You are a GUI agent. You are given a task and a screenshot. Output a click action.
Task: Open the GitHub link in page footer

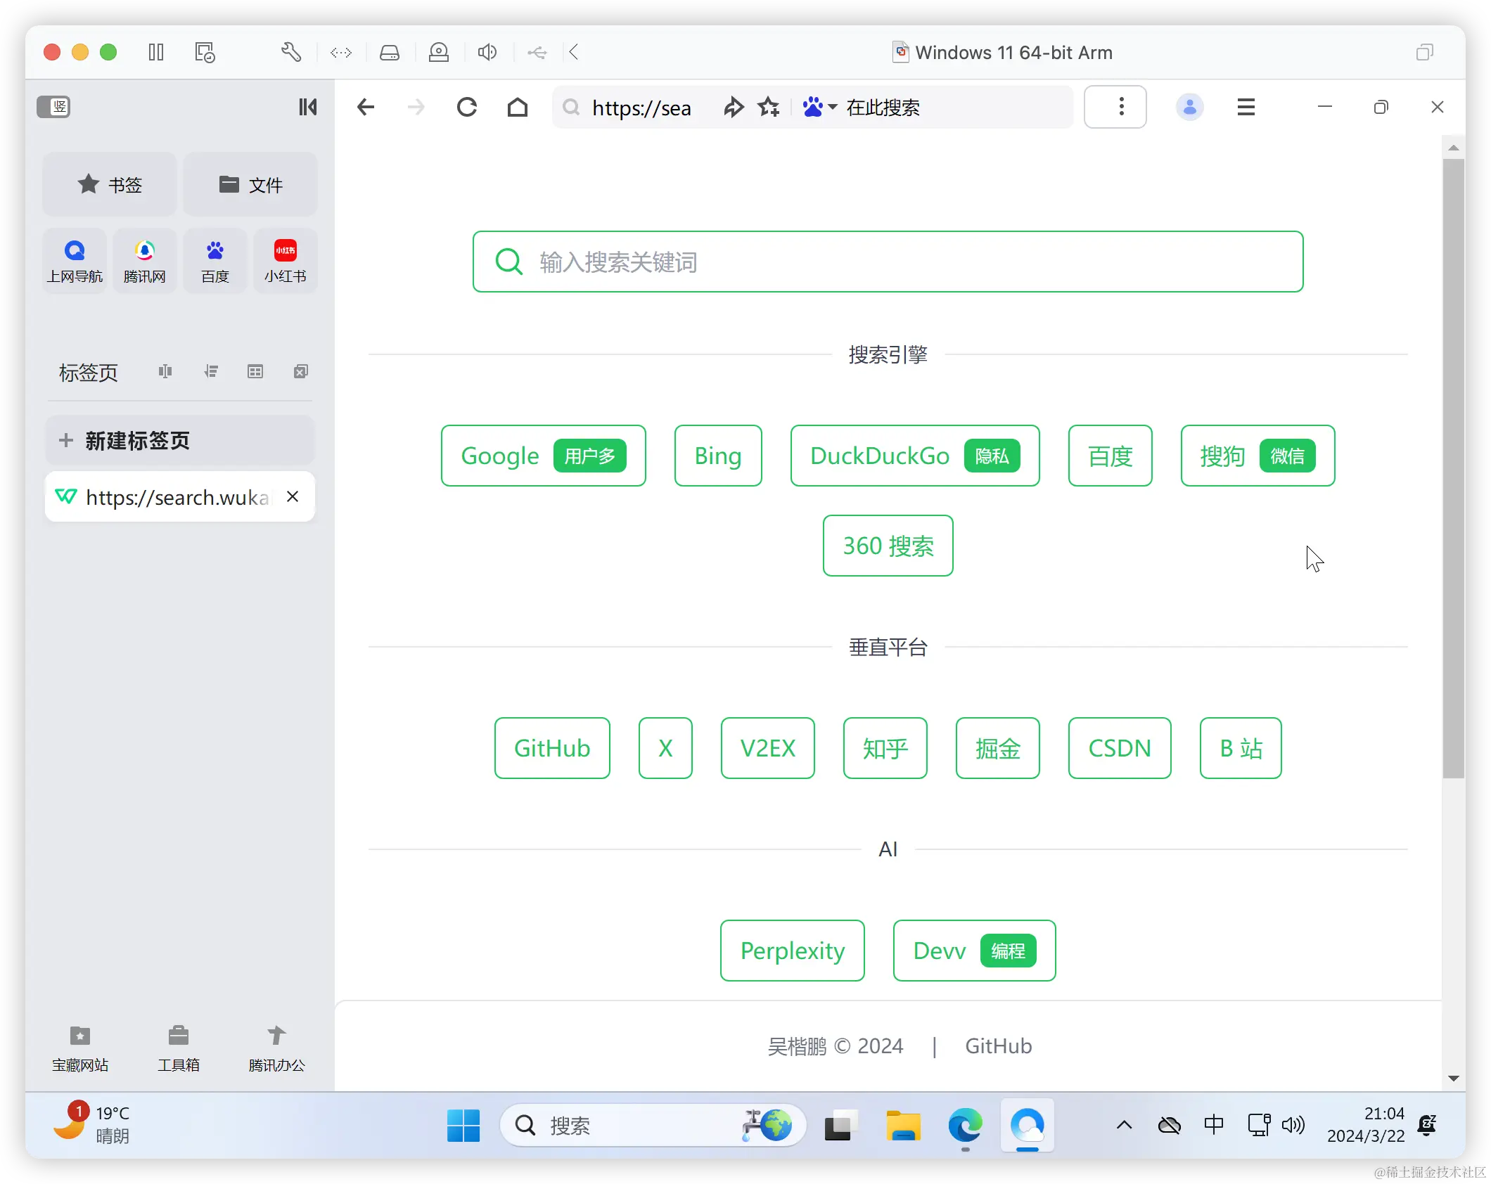[x=998, y=1046]
